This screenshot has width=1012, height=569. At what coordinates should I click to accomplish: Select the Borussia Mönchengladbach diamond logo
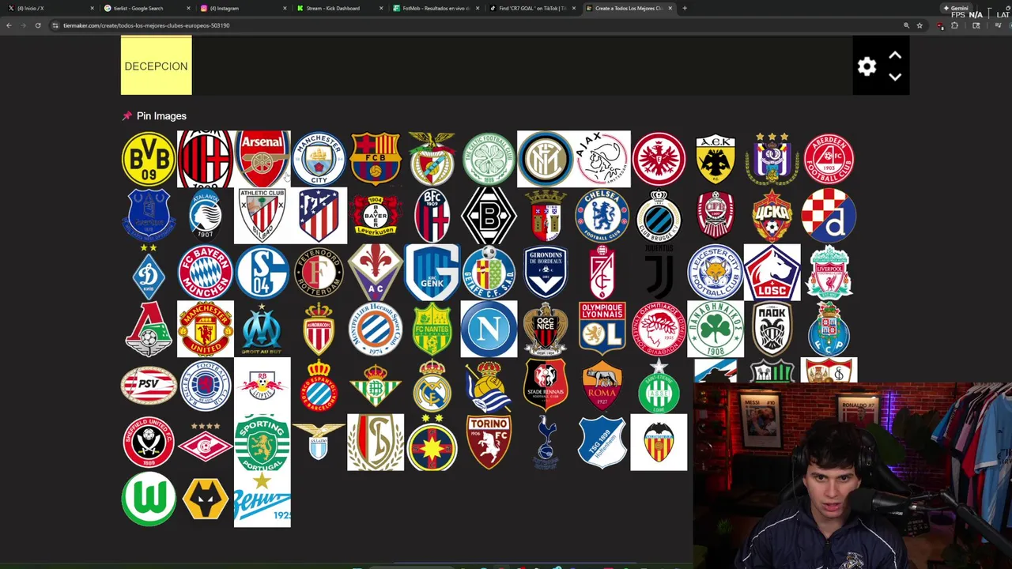pos(489,216)
